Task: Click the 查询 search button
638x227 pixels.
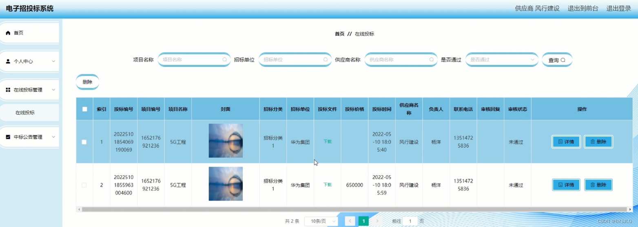Action: pos(557,60)
